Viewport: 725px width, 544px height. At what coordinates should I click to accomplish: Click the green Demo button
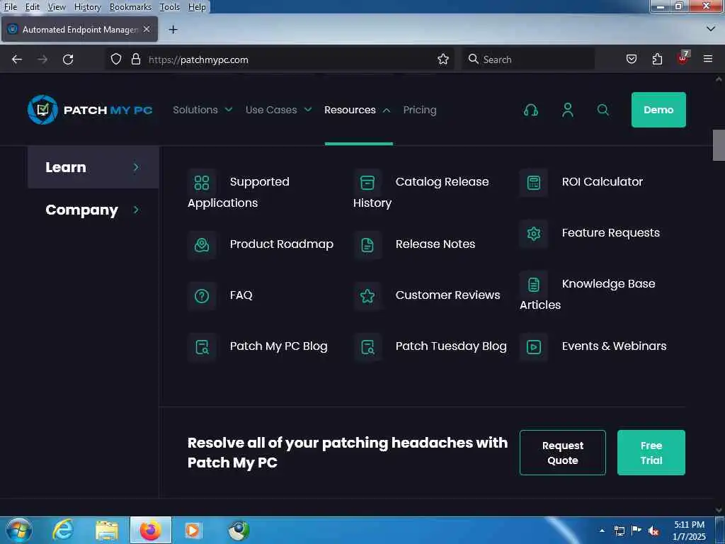(x=658, y=110)
